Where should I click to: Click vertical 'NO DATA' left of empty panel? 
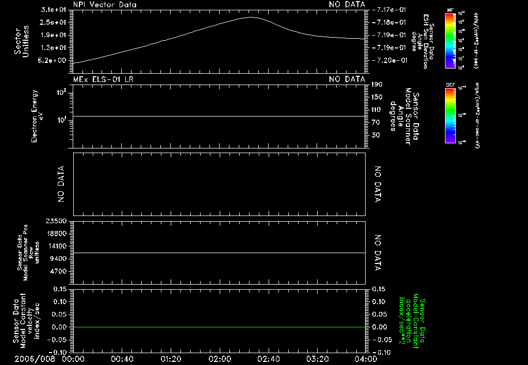click(61, 184)
